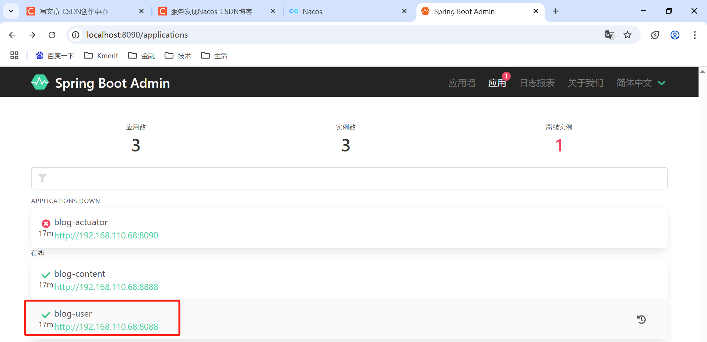Image resolution: width=707 pixels, height=342 pixels.
Task: Expand the 简体中文 language dropdown
Action: click(x=641, y=83)
